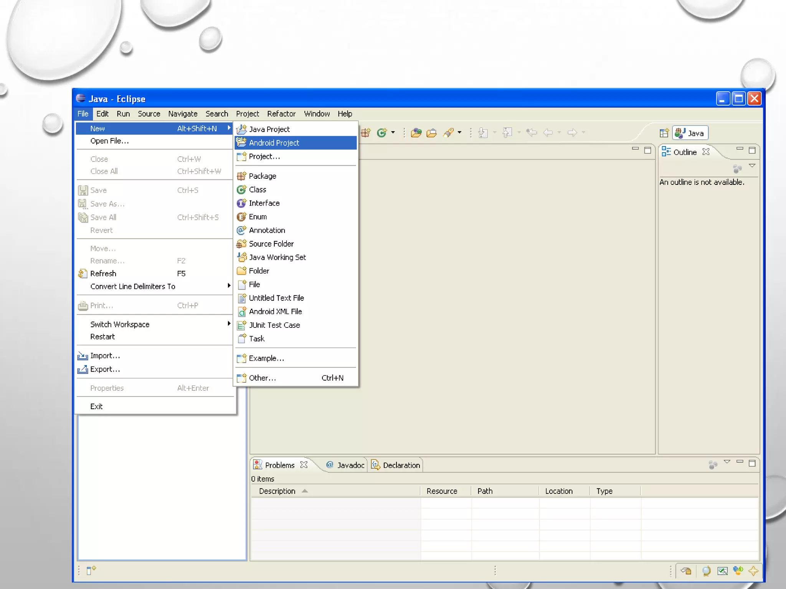786x589 pixels.
Task: Select Example... in the New submenu
Action: (296, 358)
